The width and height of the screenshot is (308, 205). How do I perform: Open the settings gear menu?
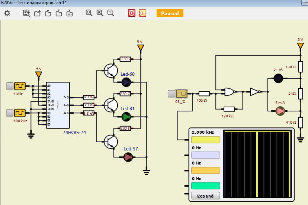tap(7, 13)
